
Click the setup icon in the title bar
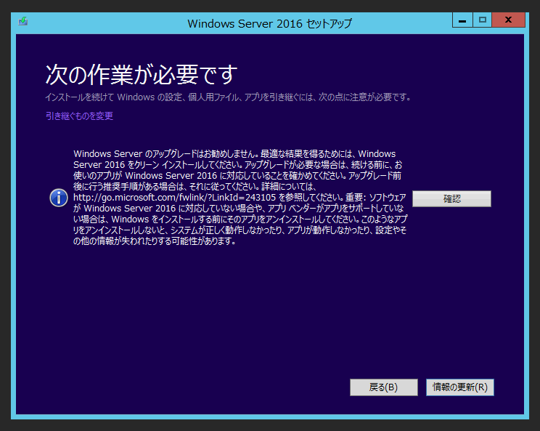coord(23,21)
